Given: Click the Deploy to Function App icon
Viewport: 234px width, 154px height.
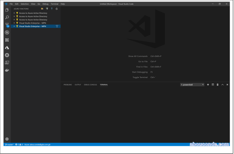Looking at the screenshot, I should (52, 9).
